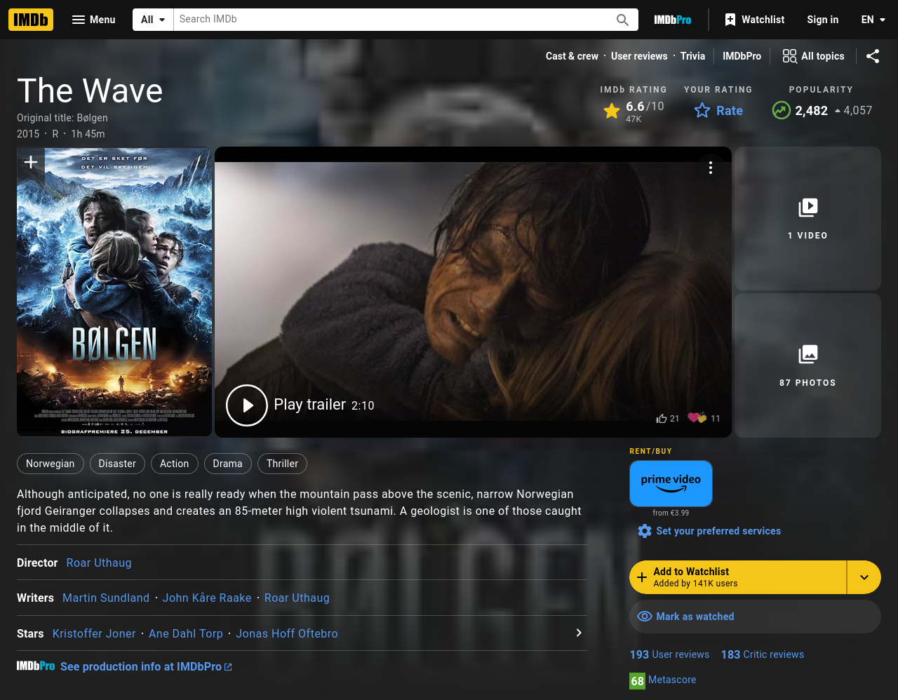Select the Action genre chip

[x=174, y=464]
